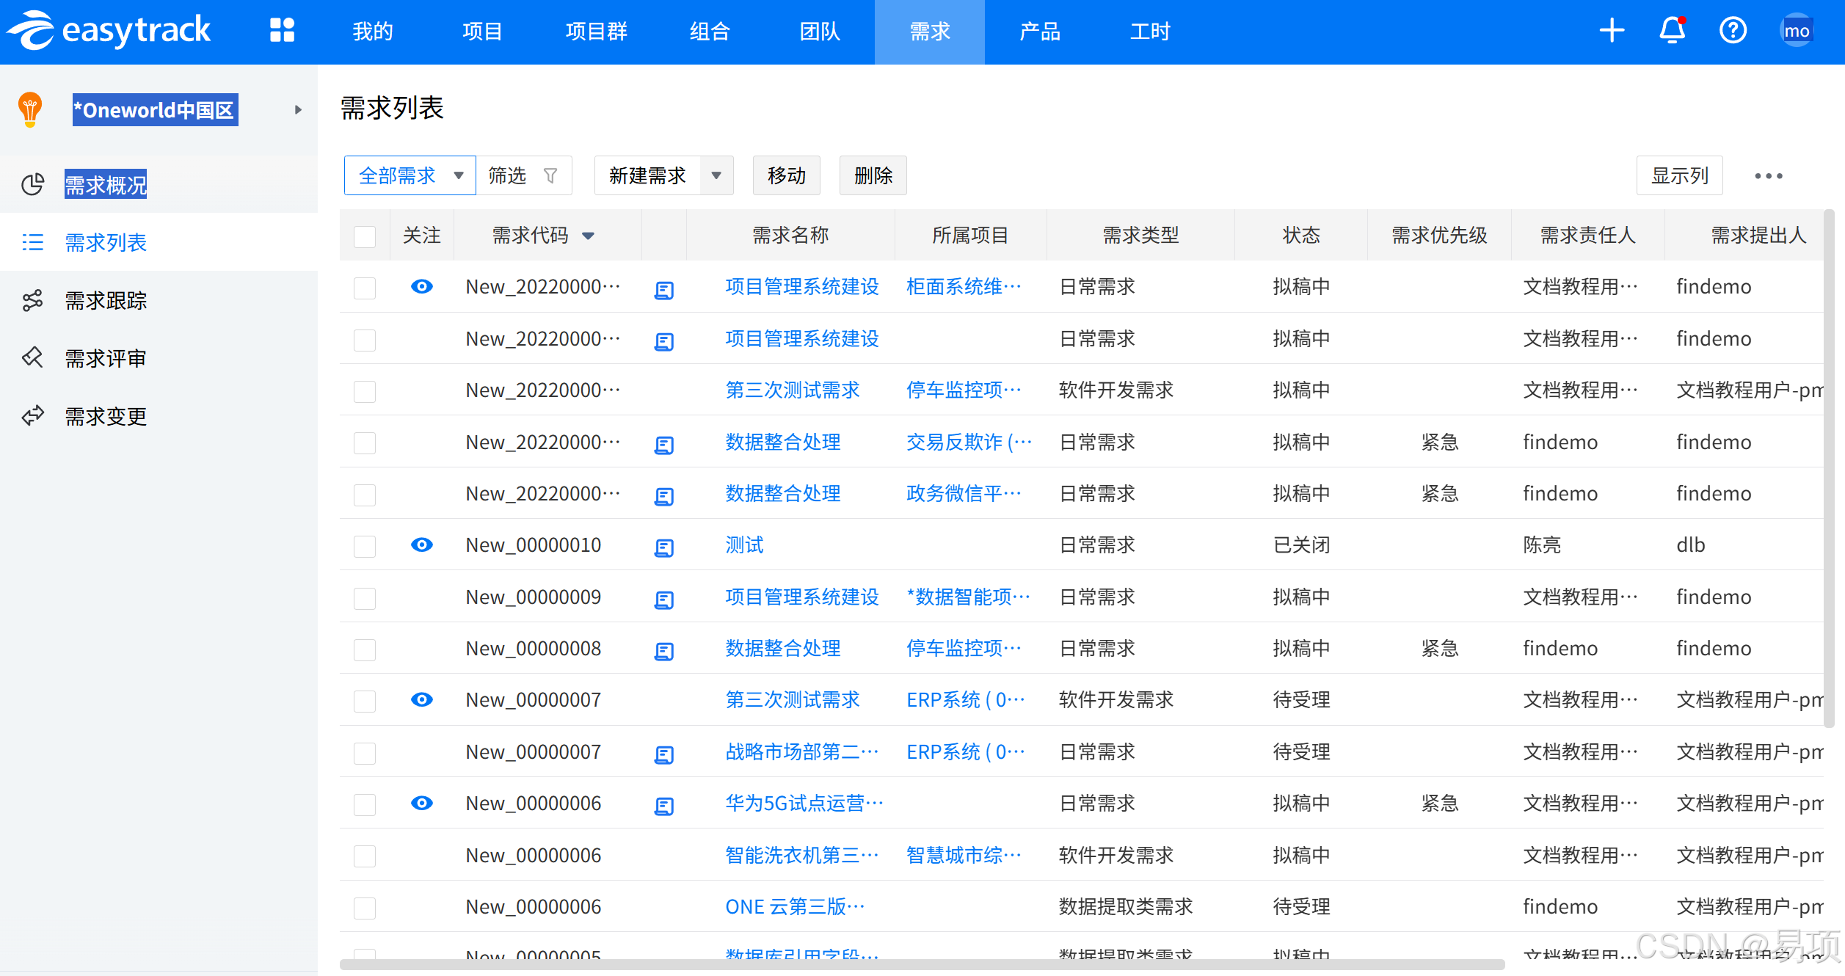The width and height of the screenshot is (1845, 976).
Task: Open the help question mark icon
Action: click(x=1733, y=31)
